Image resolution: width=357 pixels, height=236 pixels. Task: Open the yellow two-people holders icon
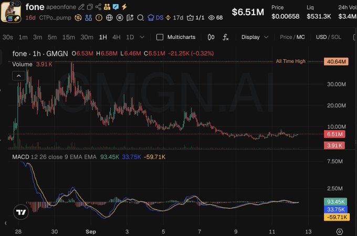pos(107,7)
